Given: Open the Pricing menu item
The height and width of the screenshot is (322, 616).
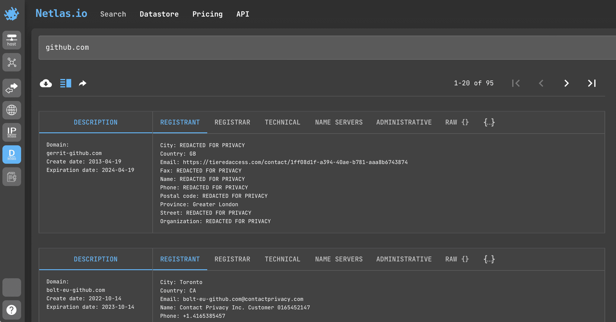Looking at the screenshot, I should tap(208, 14).
